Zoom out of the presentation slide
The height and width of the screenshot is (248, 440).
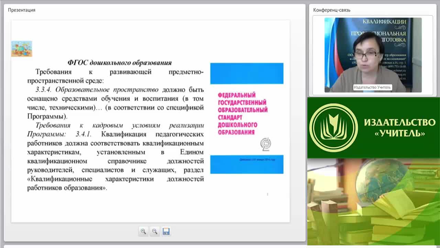(x=155, y=231)
